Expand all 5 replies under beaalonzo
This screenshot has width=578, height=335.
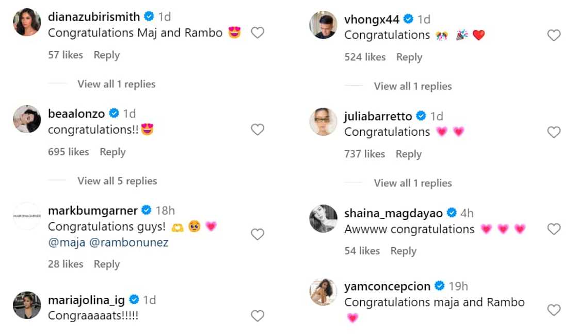pyautogui.click(x=117, y=181)
